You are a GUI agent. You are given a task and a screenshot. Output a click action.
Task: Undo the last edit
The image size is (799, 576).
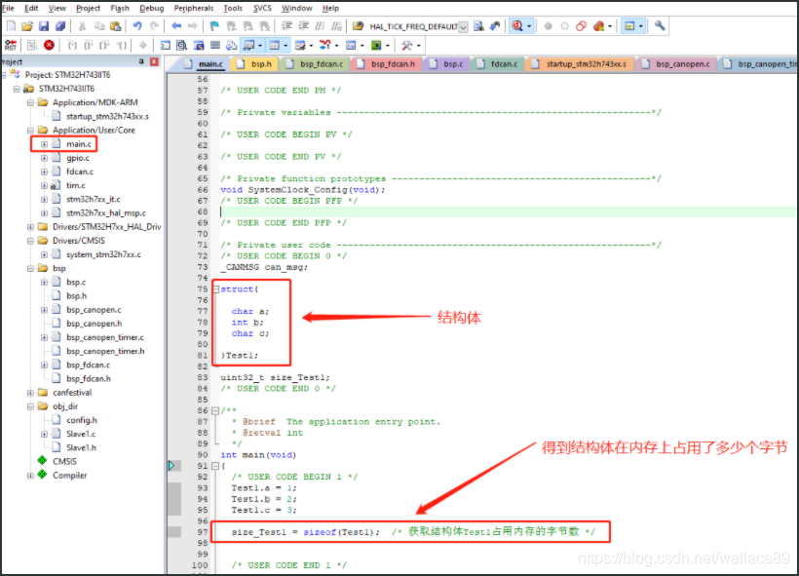(x=137, y=26)
